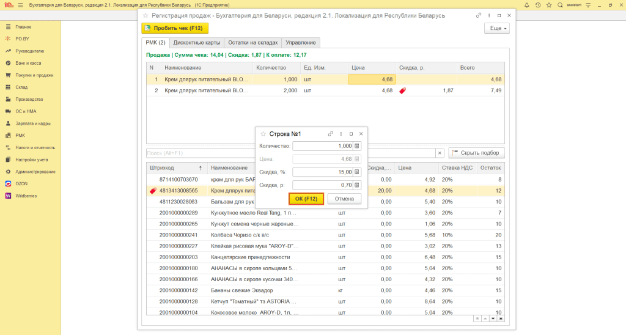This screenshot has width=626, height=335.
Task: Move one row down in item list
Action: [493, 318]
